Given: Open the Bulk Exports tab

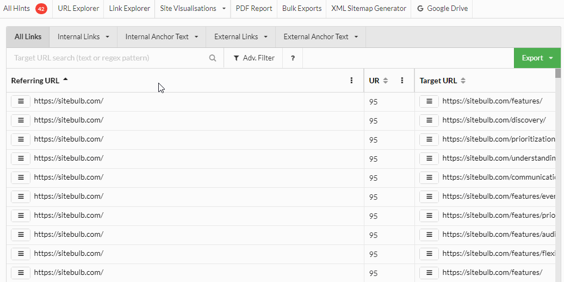Looking at the screenshot, I should [x=302, y=9].
